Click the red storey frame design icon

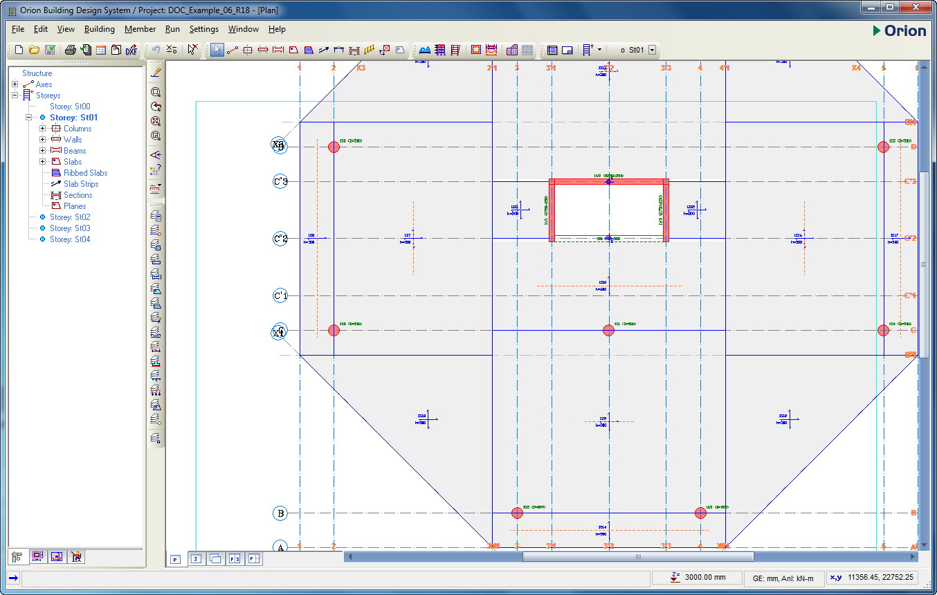(x=455, y=50)
